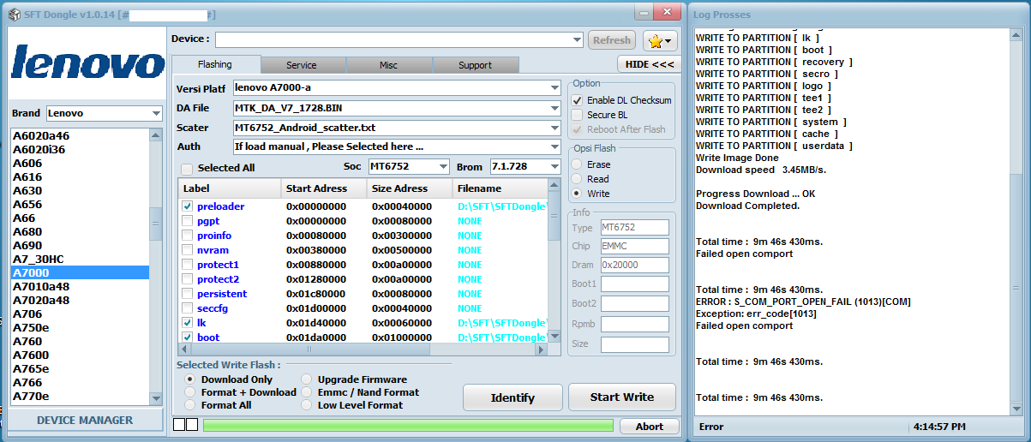Choose Format + Download mode
The image size is (1031, 442).
(x=190, y=392)
